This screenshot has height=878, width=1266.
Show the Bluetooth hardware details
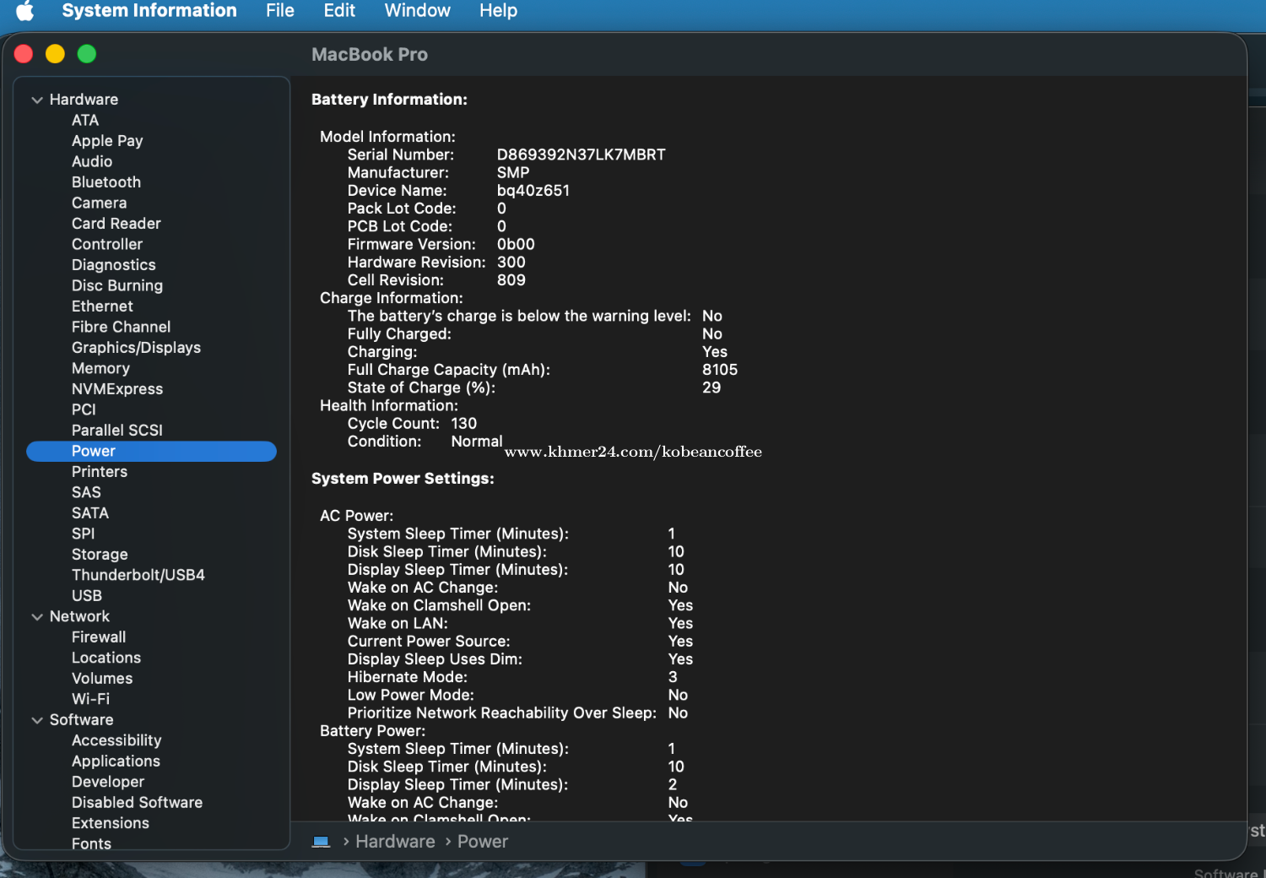(106, 182)
